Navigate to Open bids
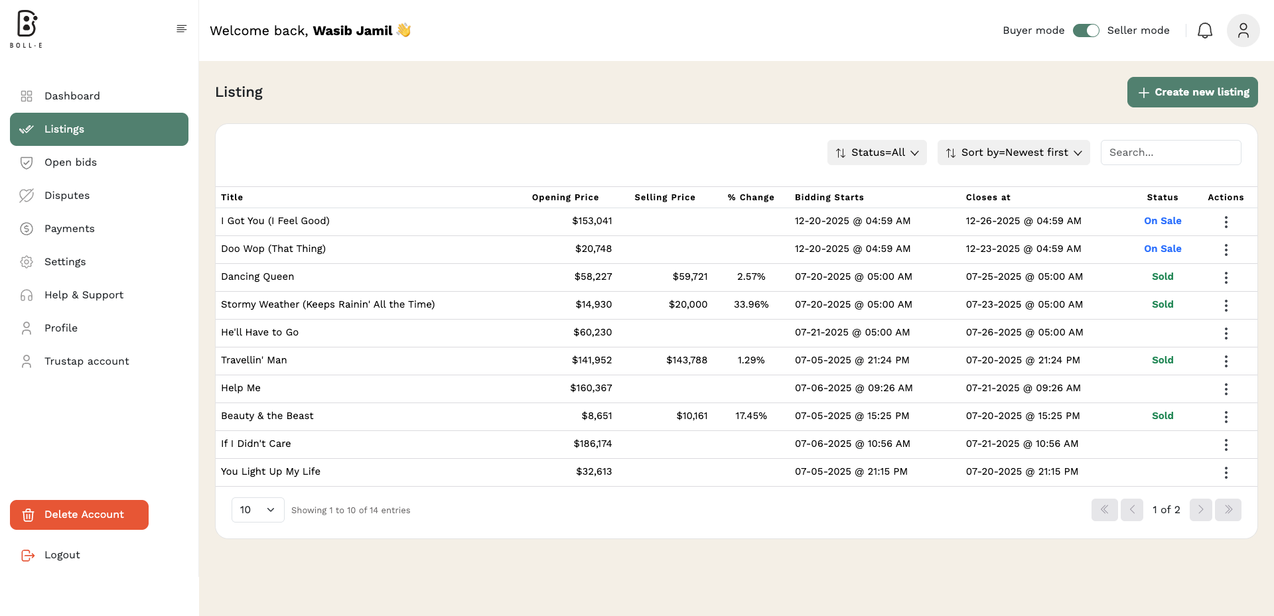Image resolution: width=1274 pixels, height=616 pixels. 70,162
